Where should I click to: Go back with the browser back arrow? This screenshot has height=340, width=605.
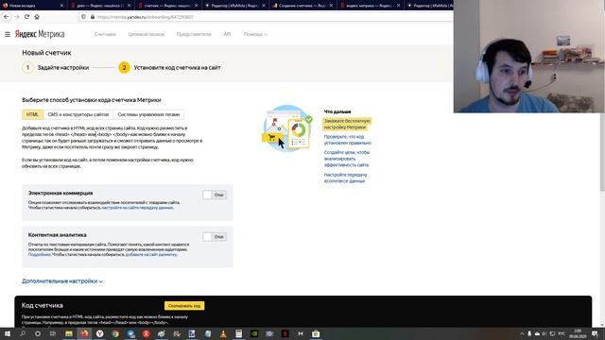[x=7, y=17]
